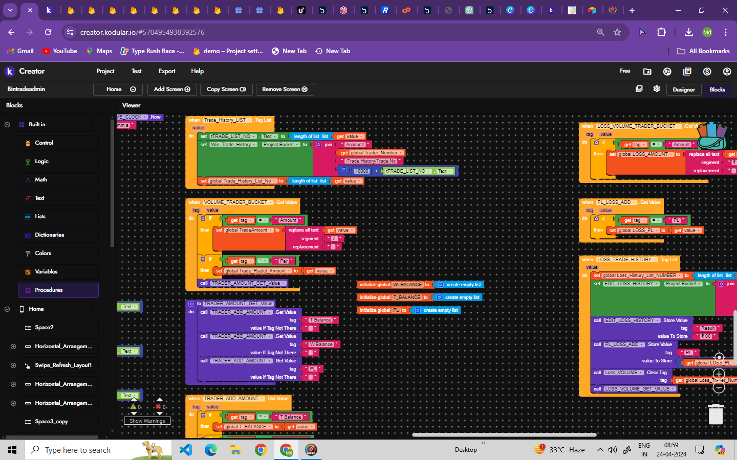The width and height of the screenshot is (737, 460).
Task: Open the dollar sign monetization icon
Action: 707,72
